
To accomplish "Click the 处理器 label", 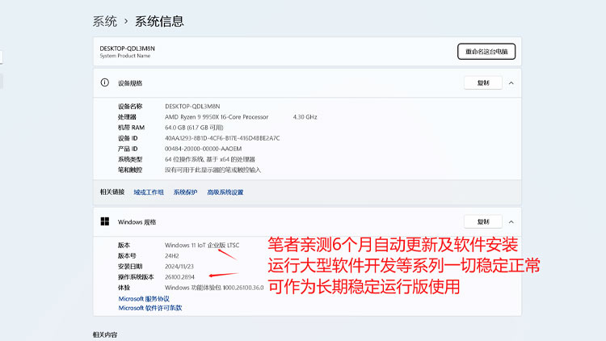I will click(127, 116).
